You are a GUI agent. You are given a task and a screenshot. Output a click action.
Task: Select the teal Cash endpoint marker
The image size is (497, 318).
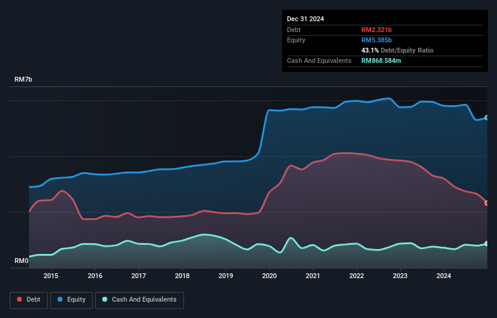point(487,244)
